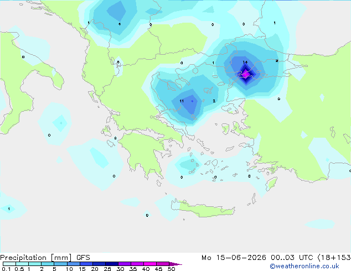The image size is (351, 271).
Task: Pick the 10 to 15 mm legend swatch
Action: 73,264
